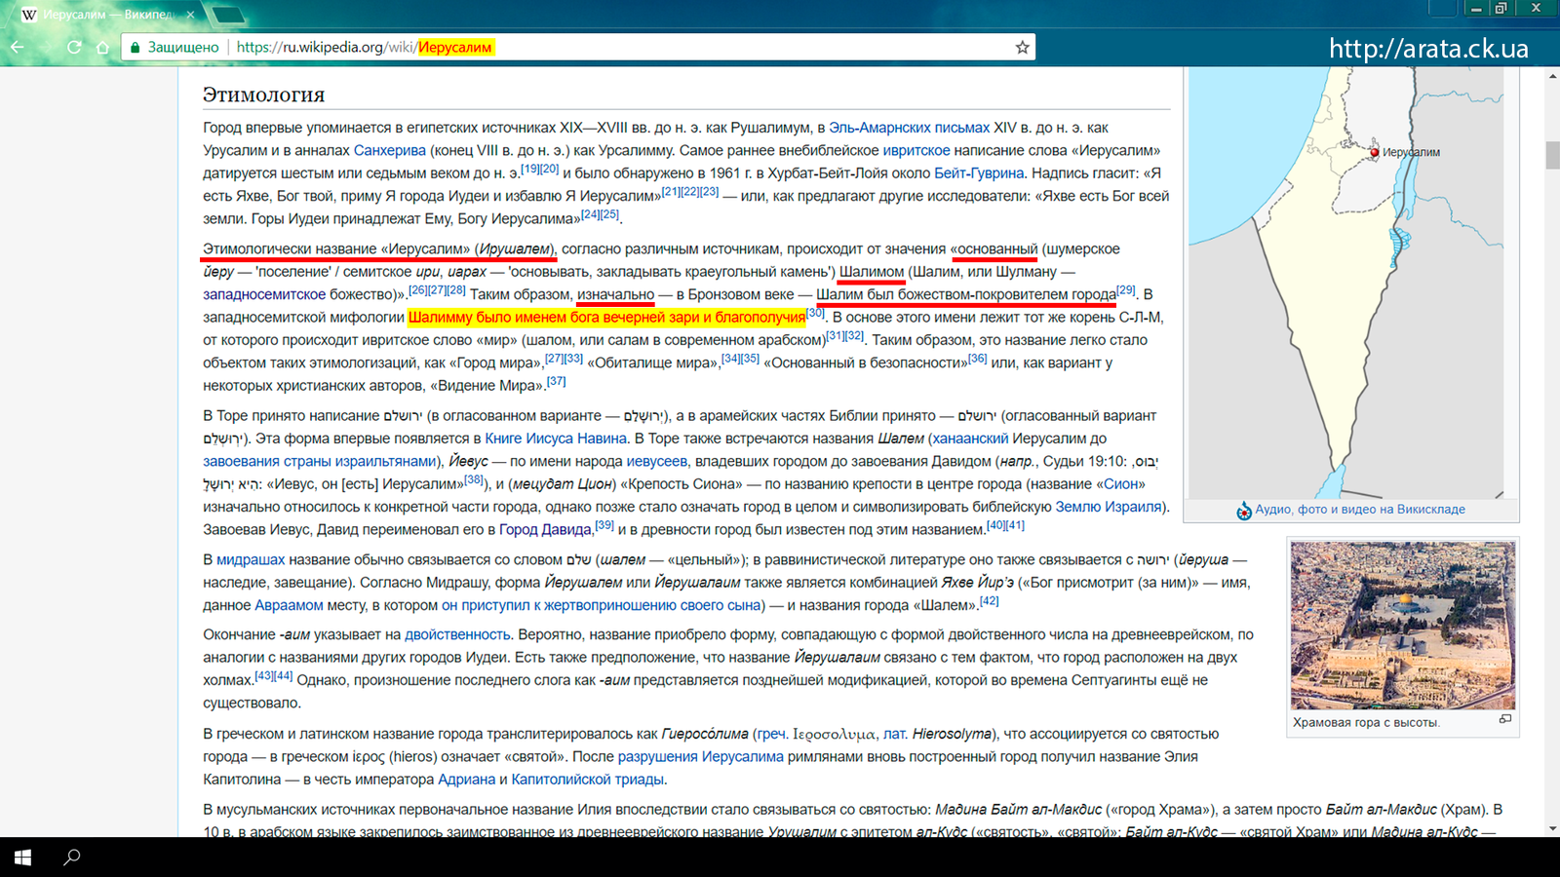Open the разрушения Иерусалима link
The height and width of the screenshot is (877, 1560).
click(x=700, y=756)
